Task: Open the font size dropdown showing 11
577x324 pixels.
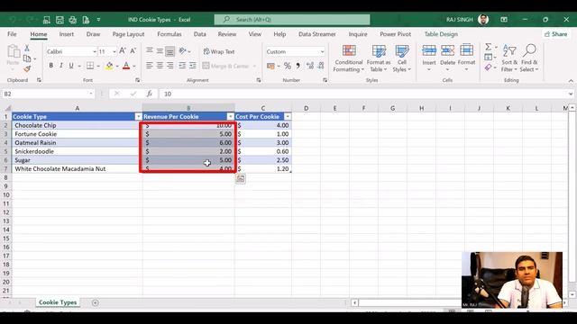Action: [x=114, y=52]
